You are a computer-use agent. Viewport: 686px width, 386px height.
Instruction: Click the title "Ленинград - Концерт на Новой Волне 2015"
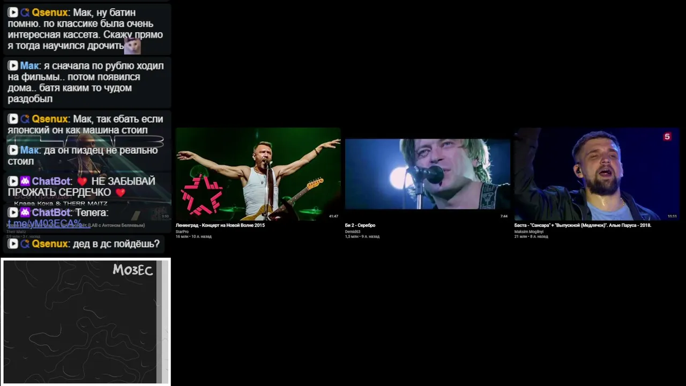click(x=220, y=225)
